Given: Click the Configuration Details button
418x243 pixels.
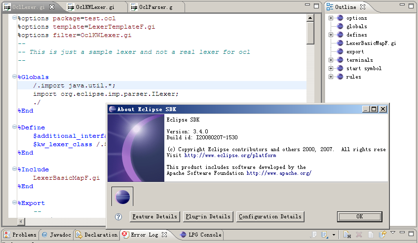Looking at the screenshot, I should 269,217.
